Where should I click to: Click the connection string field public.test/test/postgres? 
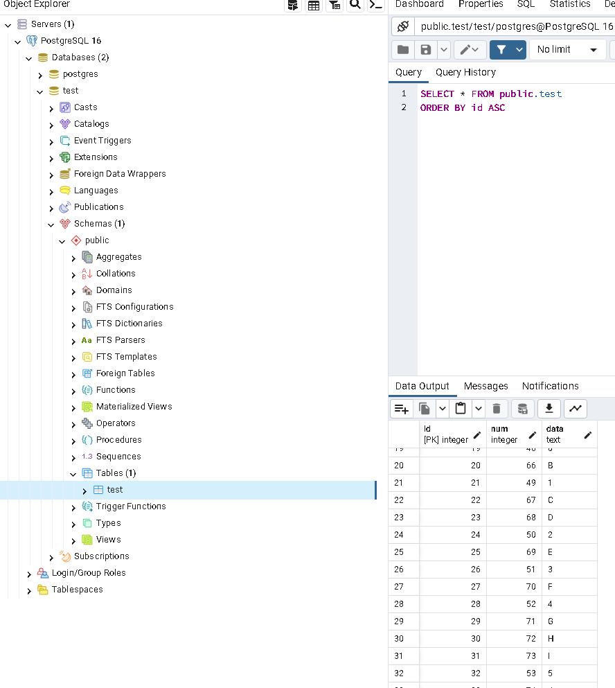(x=515, y=26)
